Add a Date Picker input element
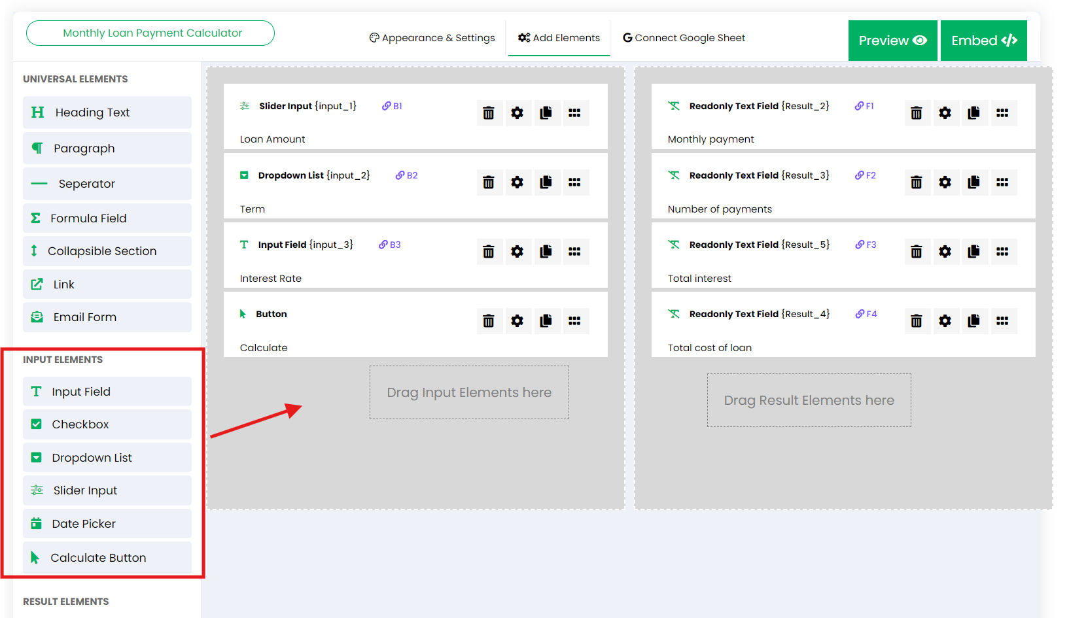This screenshot has height=618, width=1069. [107, 524]
